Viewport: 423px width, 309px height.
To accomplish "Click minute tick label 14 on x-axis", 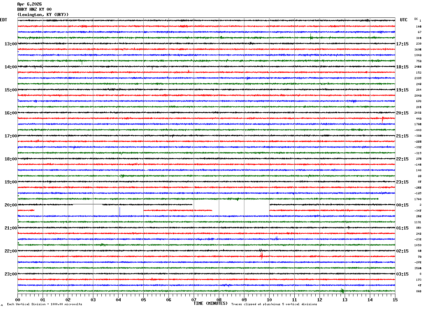I will pyautogui.click(x=370, y=300).
